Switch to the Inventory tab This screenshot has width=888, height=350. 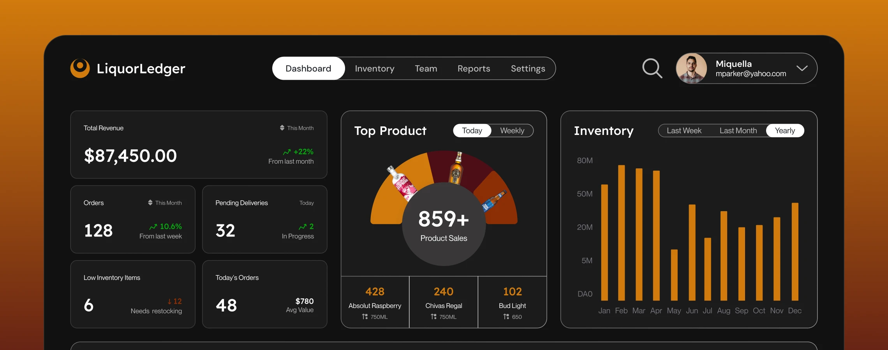(375, 68)
